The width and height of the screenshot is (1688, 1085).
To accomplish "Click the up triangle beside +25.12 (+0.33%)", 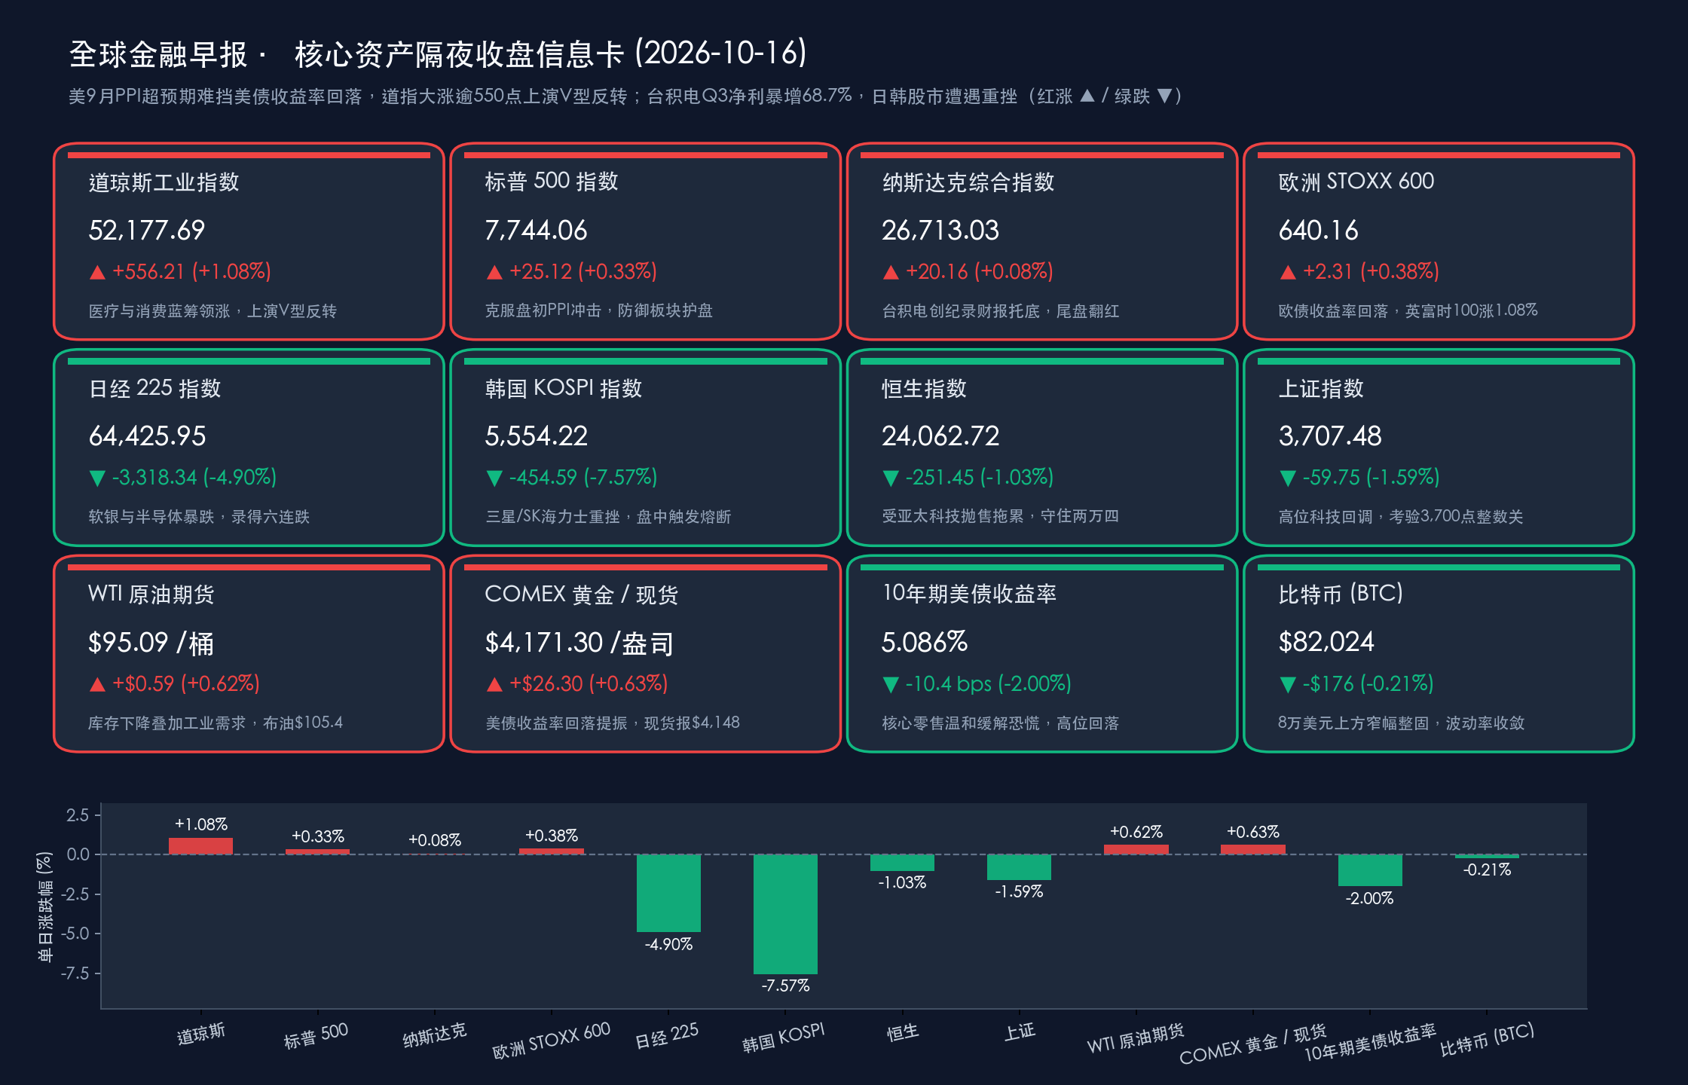I will click(x=494, y=272).
